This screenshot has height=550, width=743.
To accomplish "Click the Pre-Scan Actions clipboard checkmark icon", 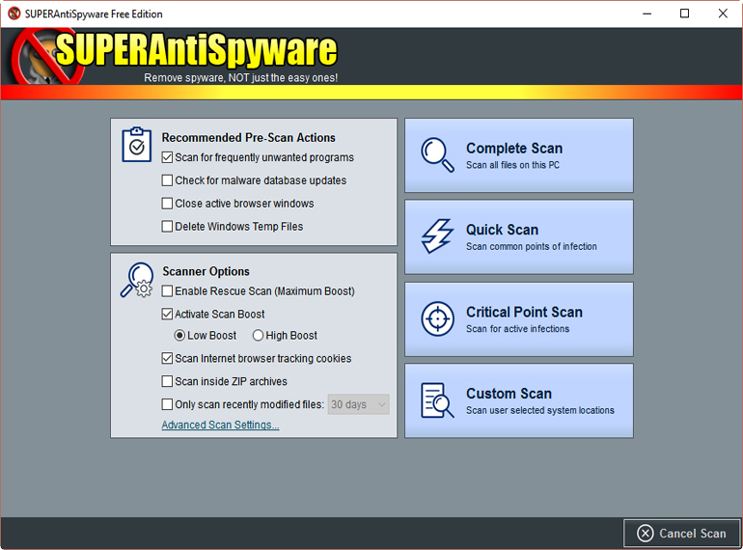I will [137, 145].
